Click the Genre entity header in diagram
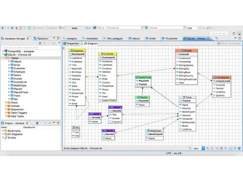 pyautogui.click(x=108, y=131)
